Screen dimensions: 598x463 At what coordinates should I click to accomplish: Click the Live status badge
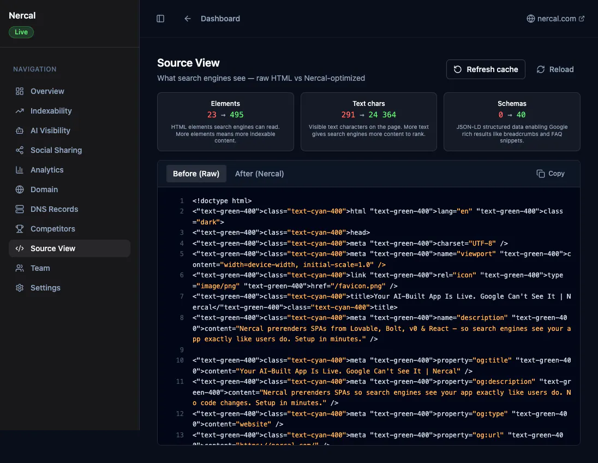pyautogui.click(x=21, y=32)
